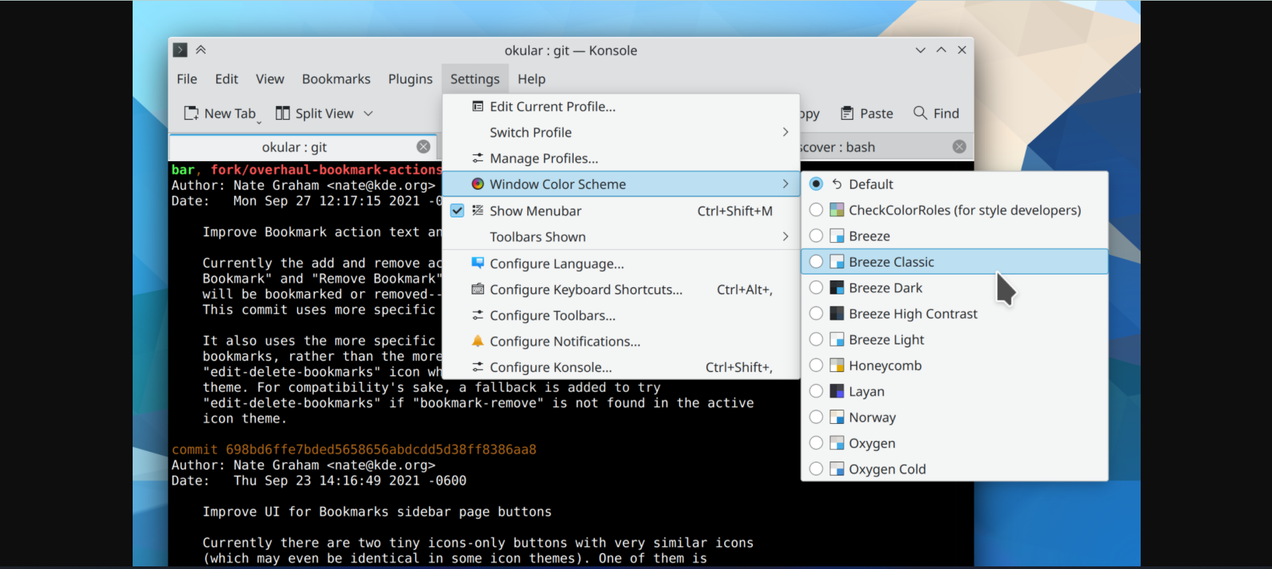Click the Split View toolbar icon
Image resolution: width=1272 pixels, height=569 pixels.
pos(283,113)
